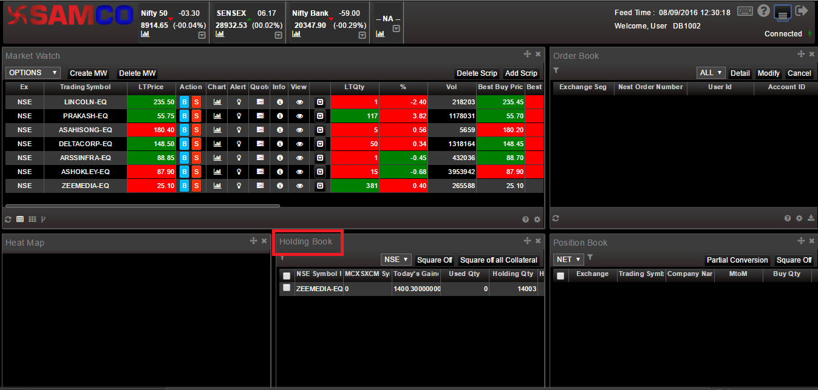Open the Order Book ALL filter dropdown
The width and height of the screenshot is (818, 390).
tap(711, 73)
